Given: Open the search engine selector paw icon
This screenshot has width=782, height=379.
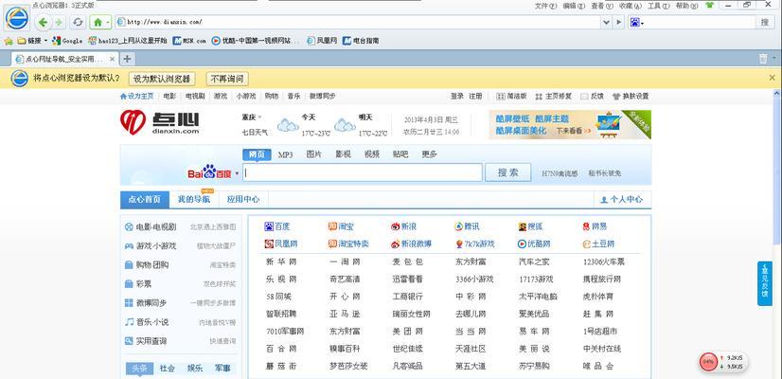Looking at the screenshot, I should [636, 23].
